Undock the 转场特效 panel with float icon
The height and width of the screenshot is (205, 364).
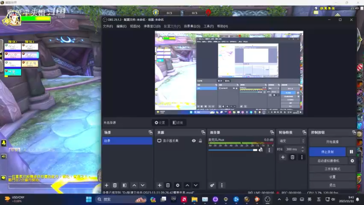pos(304,133)
